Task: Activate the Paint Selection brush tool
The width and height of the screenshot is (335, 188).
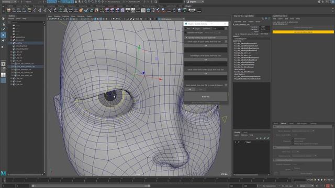Action: click(4, 29)
